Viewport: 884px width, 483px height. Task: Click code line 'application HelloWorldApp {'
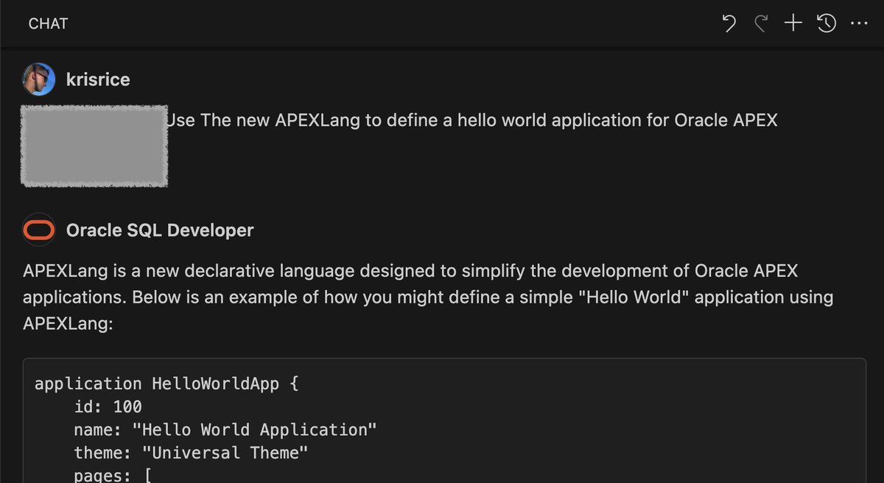tap(166, 384)
